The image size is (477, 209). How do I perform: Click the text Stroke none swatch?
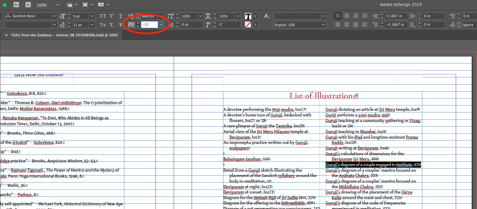coord(248,24)
